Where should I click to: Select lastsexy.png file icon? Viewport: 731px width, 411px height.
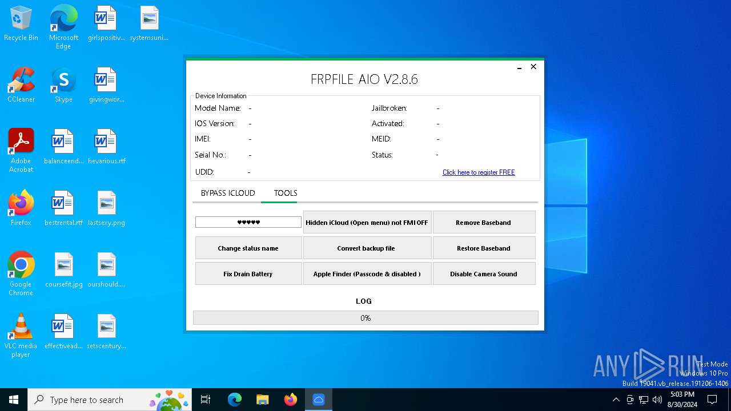click(x=106, y=209)
